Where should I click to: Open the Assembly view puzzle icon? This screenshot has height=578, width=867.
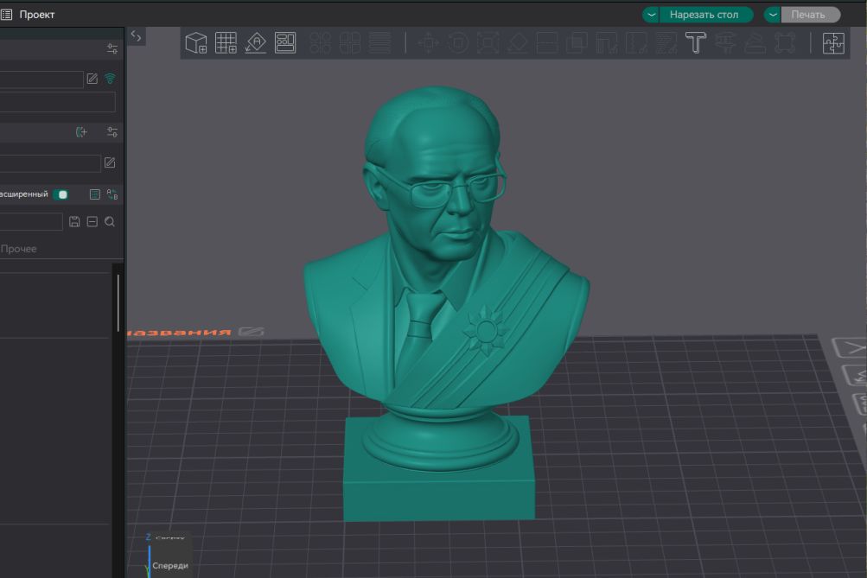click(x=833, y=42)
